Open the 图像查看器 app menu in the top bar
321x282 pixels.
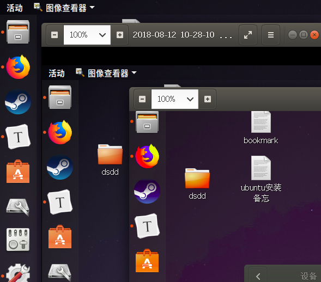tap(64, 8)
